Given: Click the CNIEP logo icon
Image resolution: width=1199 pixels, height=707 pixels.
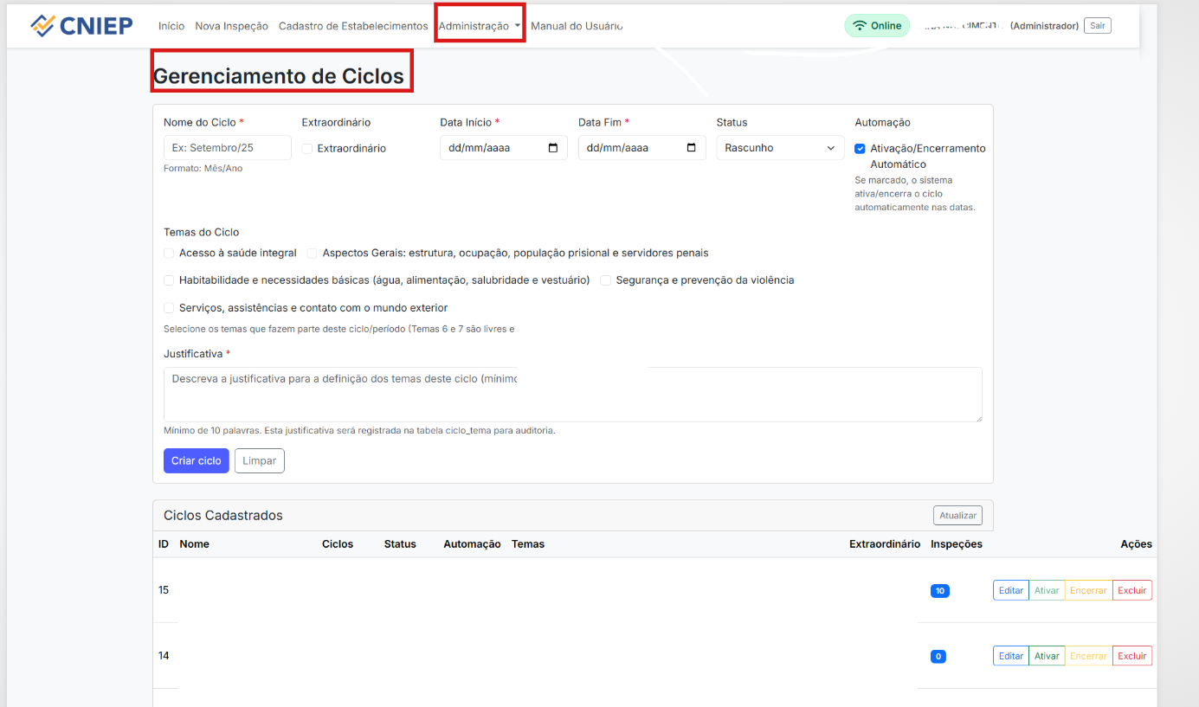Looking at the screenshot, I should point(42,26).
